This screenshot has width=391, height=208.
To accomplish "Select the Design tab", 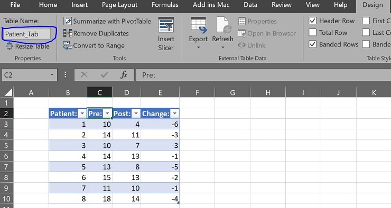I will tap(373, 5).
